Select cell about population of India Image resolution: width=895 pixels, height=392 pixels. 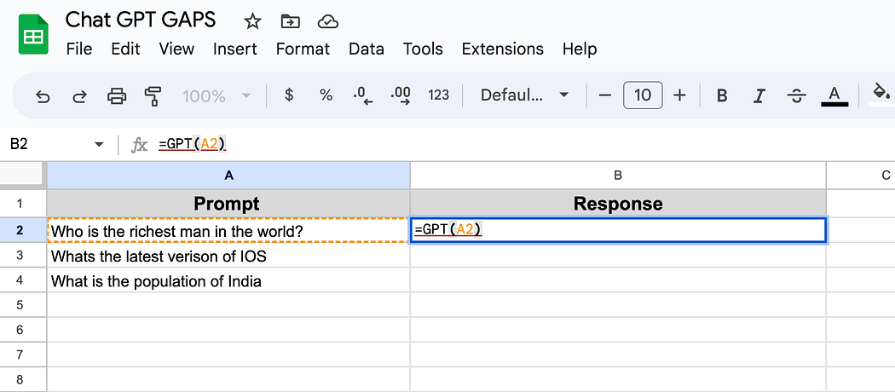(x=228, y=280)
